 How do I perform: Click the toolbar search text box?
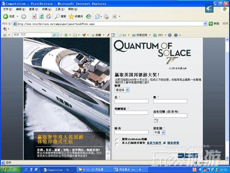click(x=32, y=35)
